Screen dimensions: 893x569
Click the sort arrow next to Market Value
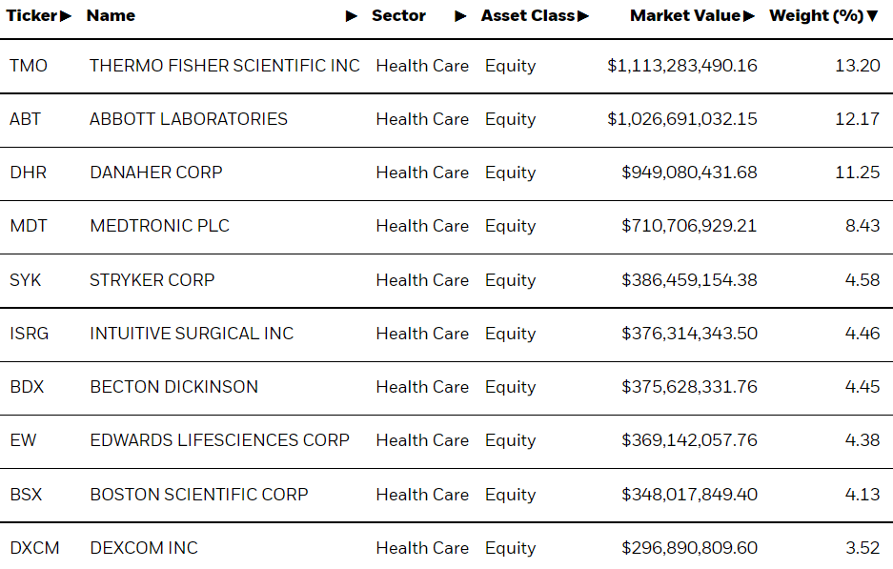[750, 15]
